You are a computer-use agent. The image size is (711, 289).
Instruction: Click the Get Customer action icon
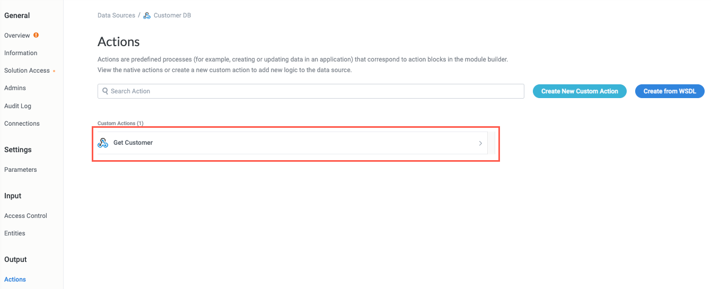[103, 143]
